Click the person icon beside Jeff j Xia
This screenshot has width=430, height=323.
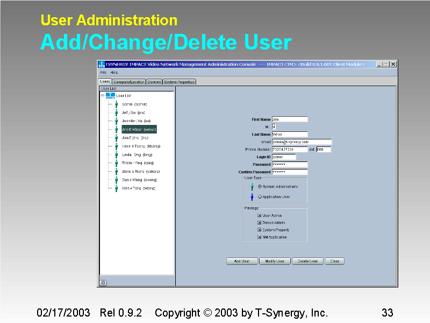tap(116, 113)
